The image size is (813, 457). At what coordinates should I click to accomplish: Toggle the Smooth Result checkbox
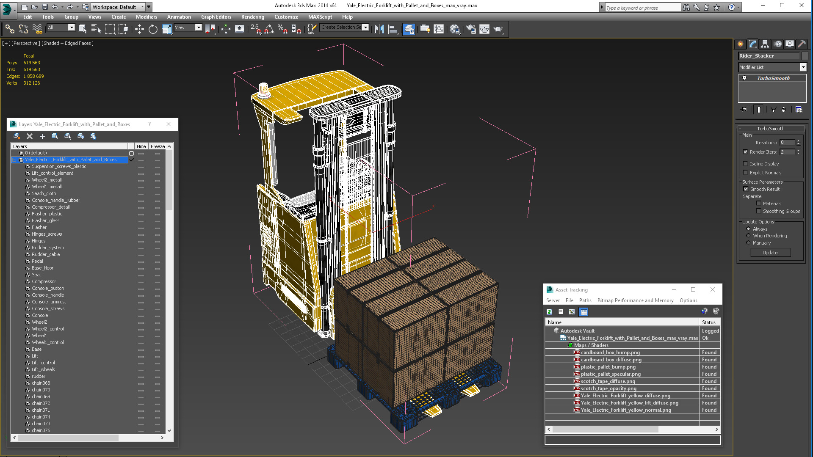(746, 189)
